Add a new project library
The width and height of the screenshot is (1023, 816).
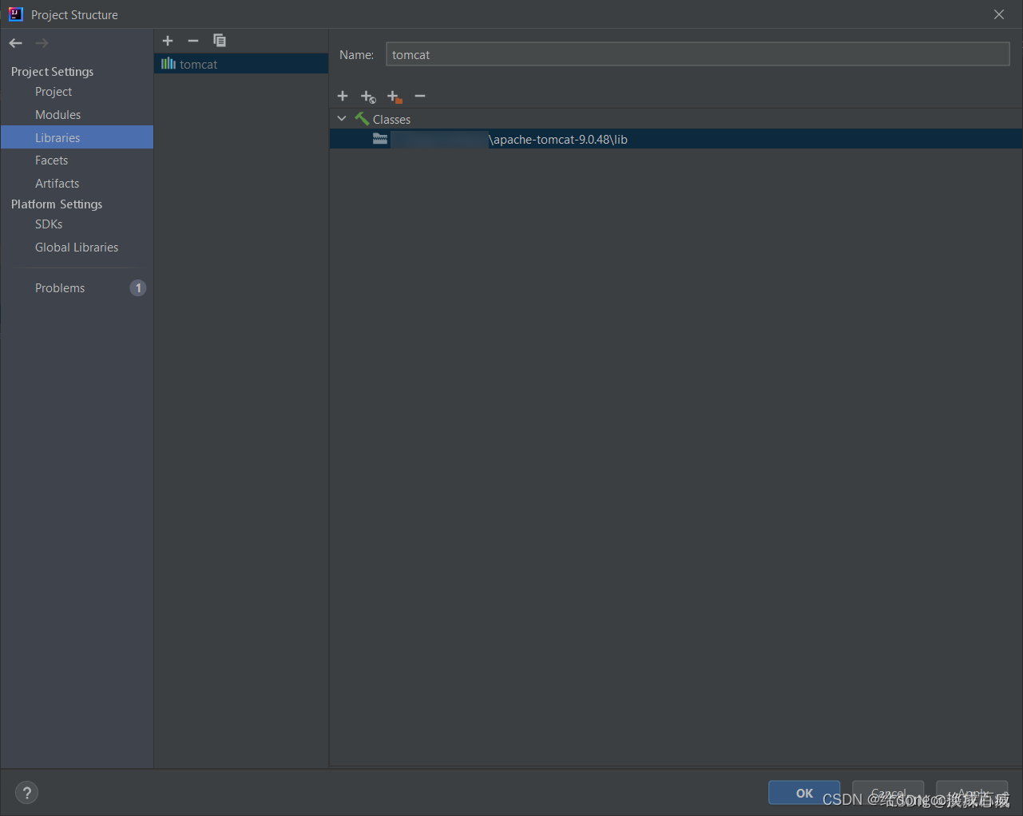tap(168, 41)
